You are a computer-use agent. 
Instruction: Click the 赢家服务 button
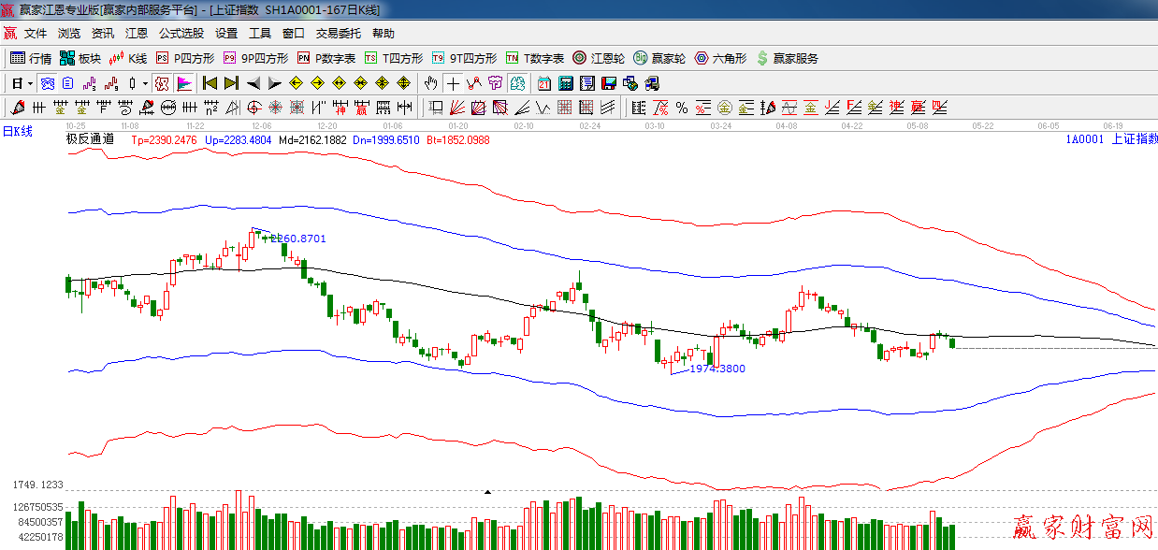[x=788, y=58]
